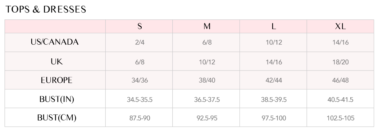Click the BUST(IN) row label
This screenshot has width=378, height=132.
click(57, 99)
